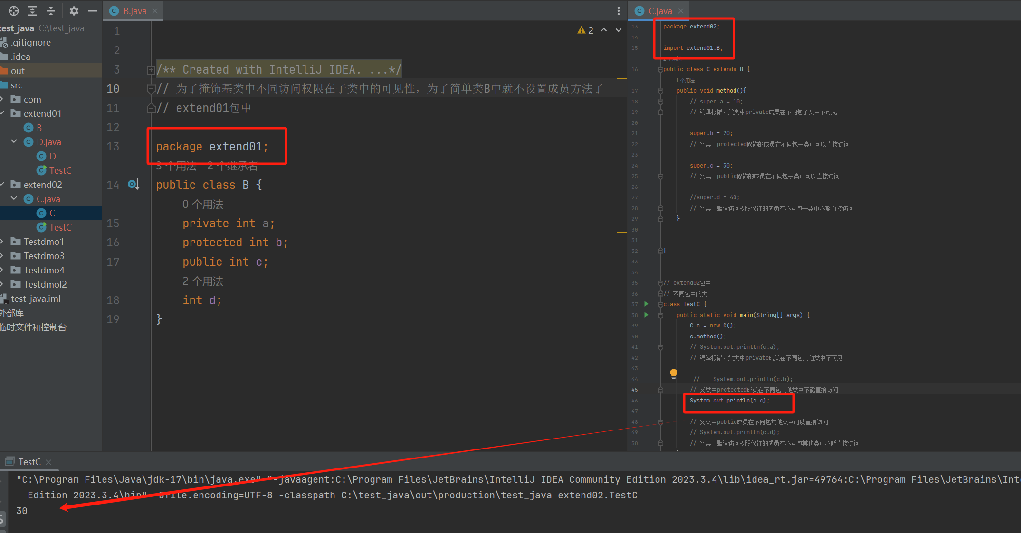Collapse main method fold marker at line 38
1021x533 pixels.
[660, 315]
